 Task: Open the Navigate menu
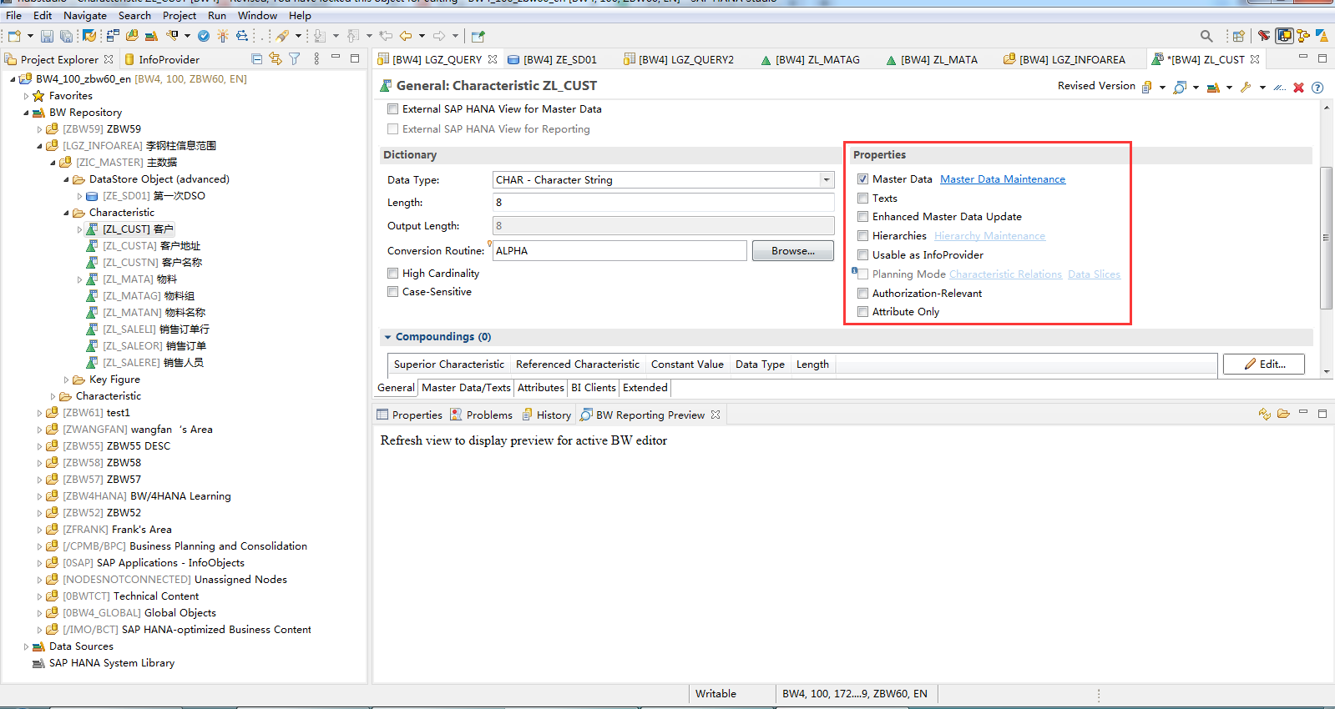(85, 15)
